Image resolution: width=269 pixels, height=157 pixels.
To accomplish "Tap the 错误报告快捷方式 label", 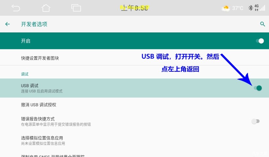I will 38,119.
